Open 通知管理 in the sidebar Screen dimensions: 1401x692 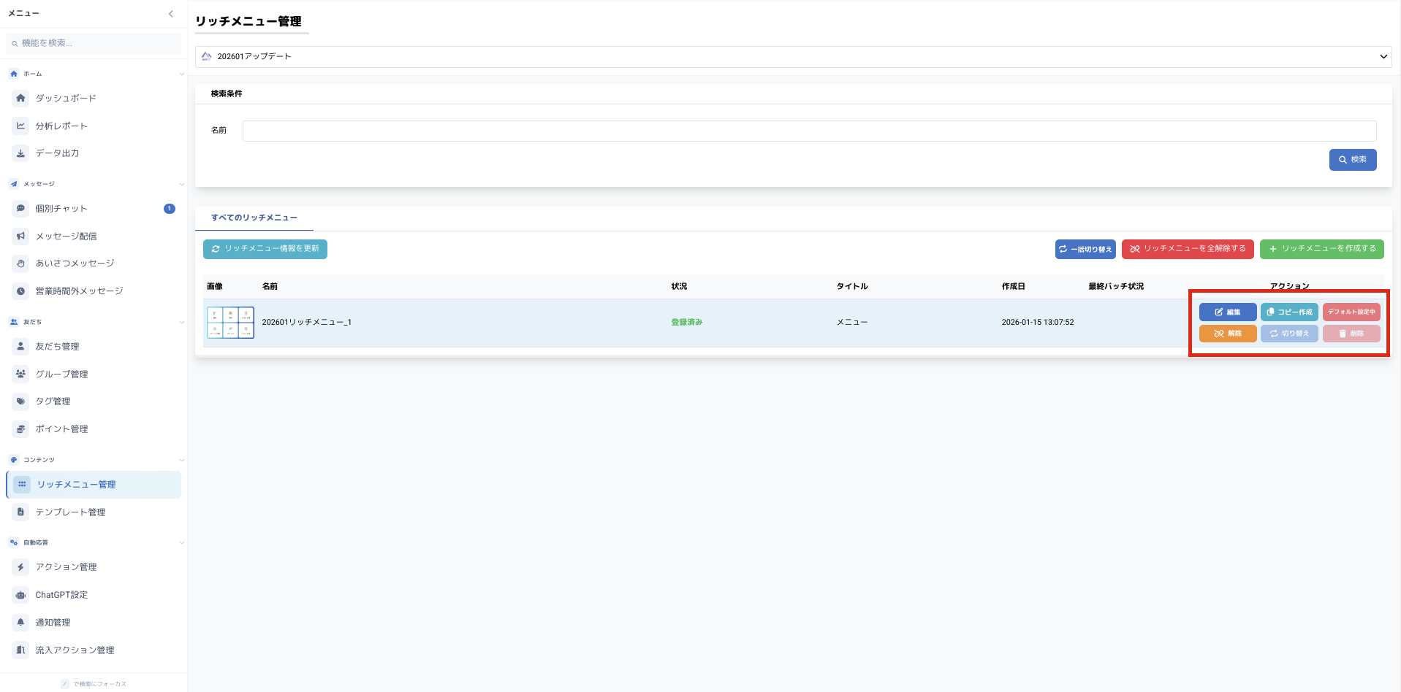53,623
